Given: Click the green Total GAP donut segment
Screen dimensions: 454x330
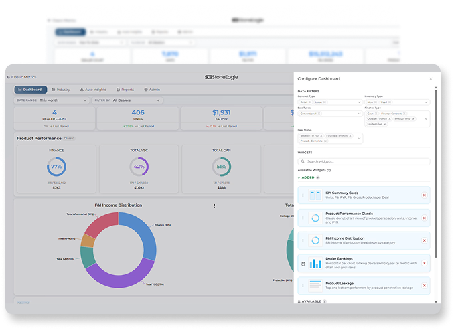Looking at the screenshot, I should point(88,257).
